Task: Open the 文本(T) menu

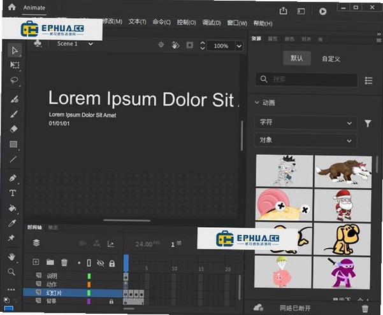Action: click(x=137, y=22)
